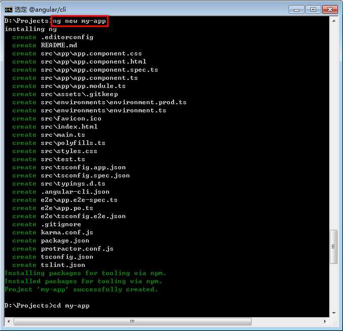
Task: Click the vertical scrollbar up arrow
Action: click(333, 21)
